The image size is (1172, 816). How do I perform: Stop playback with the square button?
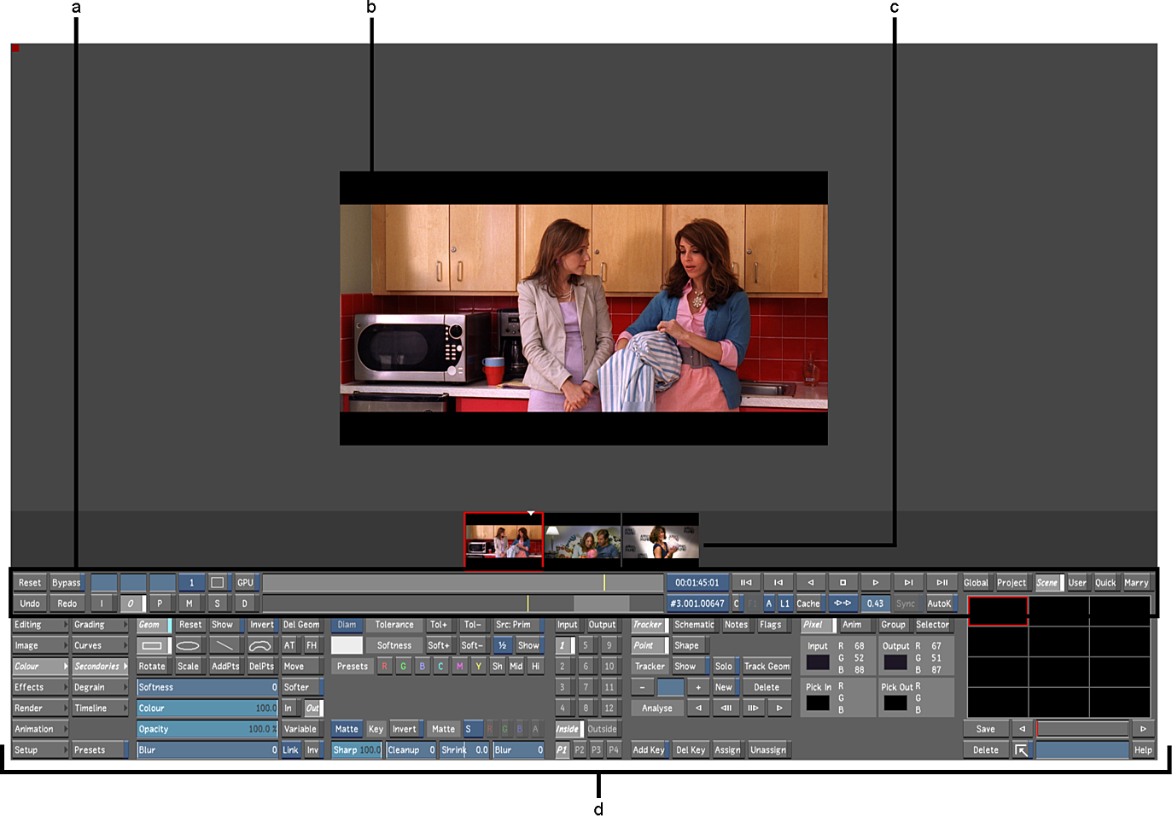pos(843,582)
